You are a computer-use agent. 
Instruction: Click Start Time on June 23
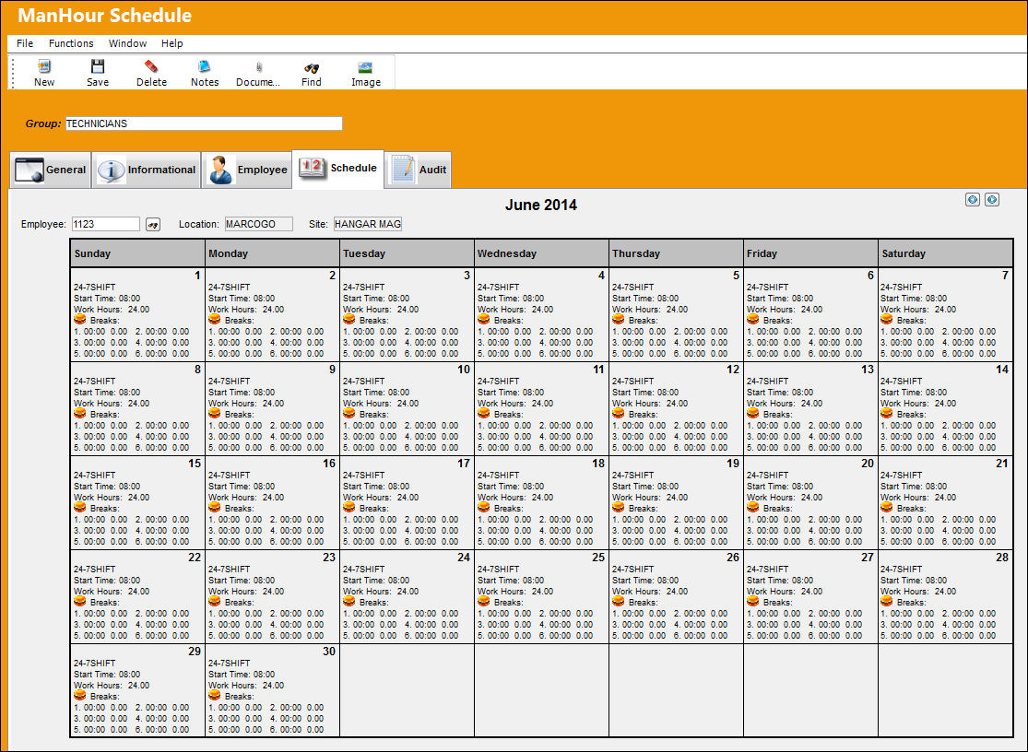tap(242, 581)
